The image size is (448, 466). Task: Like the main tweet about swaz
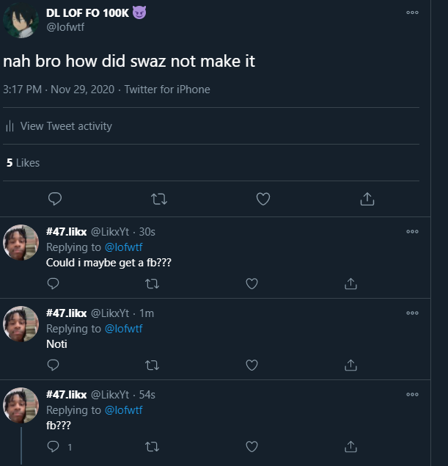tap(263, 199)
